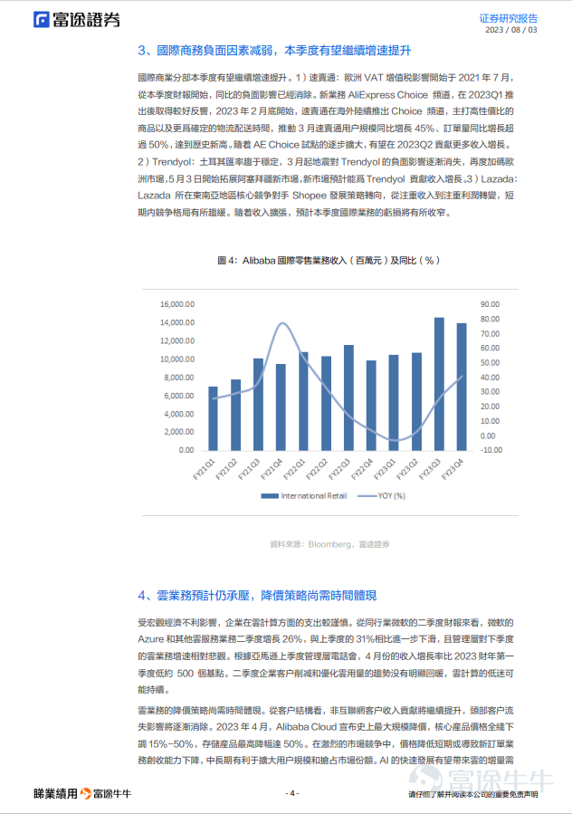The height and width of the screenshot is (814, 572).
Task: Click the report date 2023 / 08 / 03
Action: point(510,30)
